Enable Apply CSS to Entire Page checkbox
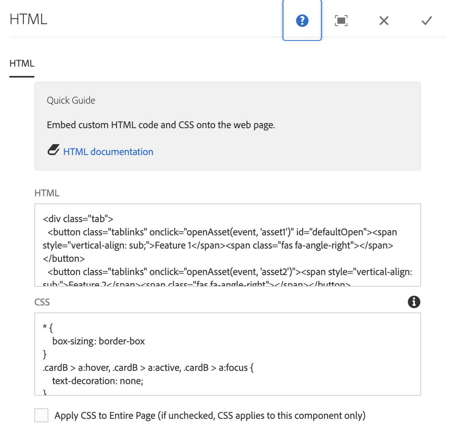 tap(41, 415)
